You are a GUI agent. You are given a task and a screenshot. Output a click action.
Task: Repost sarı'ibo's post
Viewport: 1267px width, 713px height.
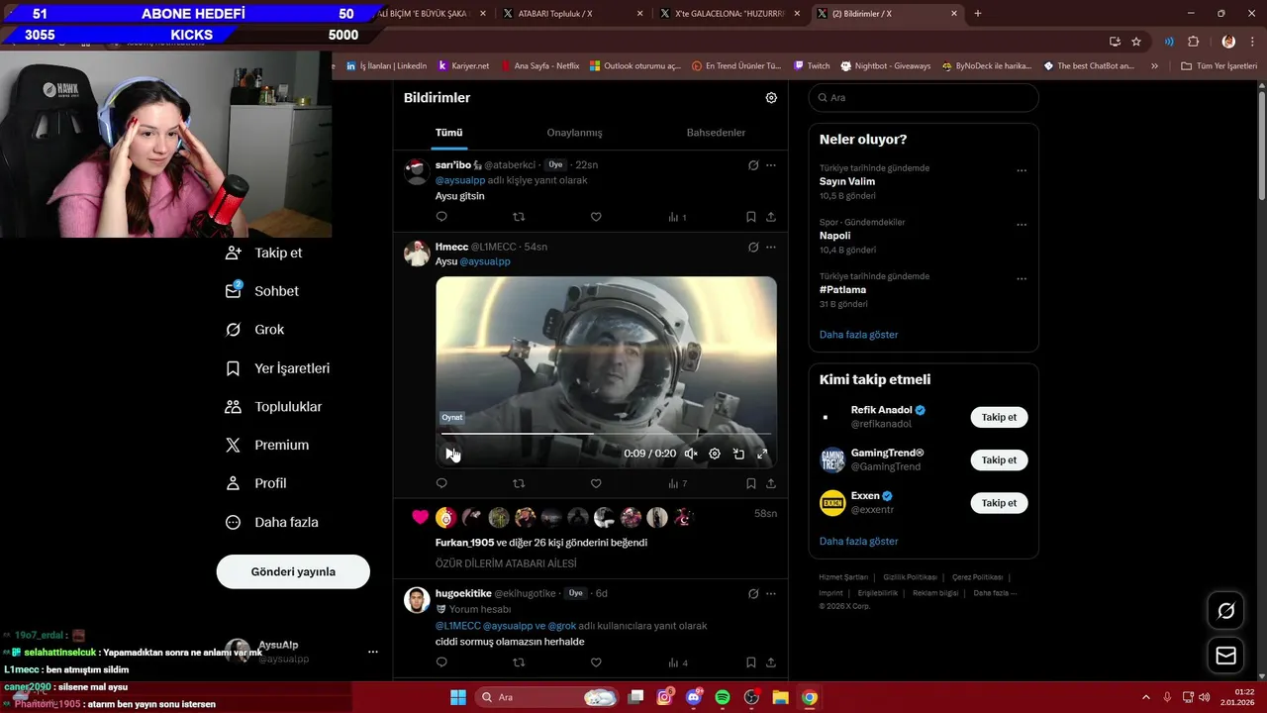tap(519, 217)
